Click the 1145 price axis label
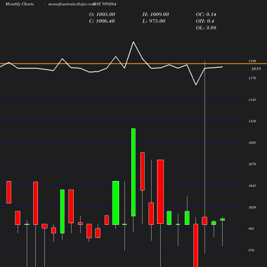Image resolution: width=267 pixels, height=267 pixels. (x=252, y=100)
